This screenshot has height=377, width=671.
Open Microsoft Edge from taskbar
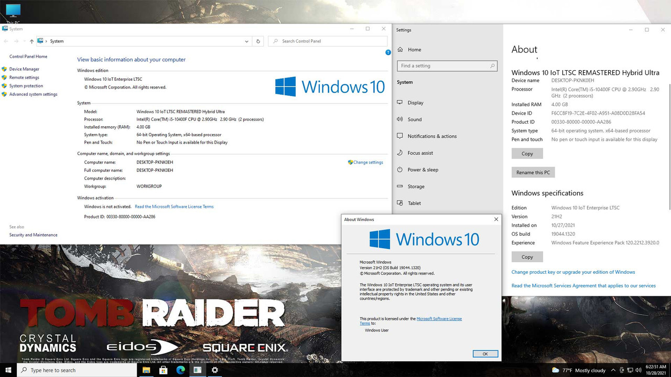(180, 370)
